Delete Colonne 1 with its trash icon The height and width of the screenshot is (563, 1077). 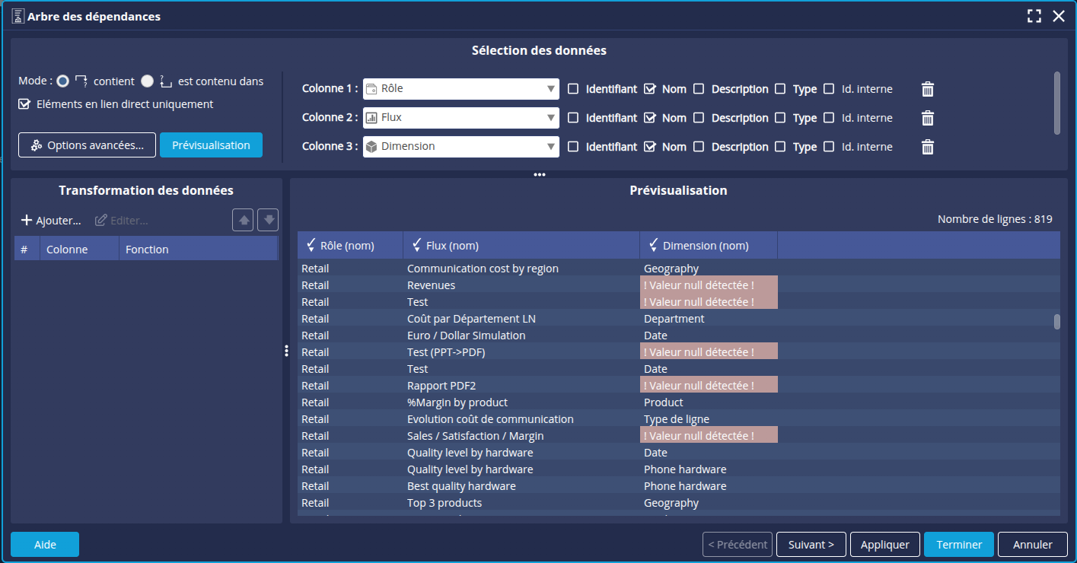927,89
